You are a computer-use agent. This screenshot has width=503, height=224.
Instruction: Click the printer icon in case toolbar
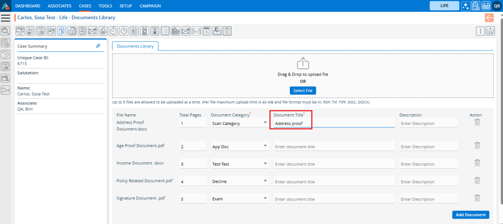103,31
